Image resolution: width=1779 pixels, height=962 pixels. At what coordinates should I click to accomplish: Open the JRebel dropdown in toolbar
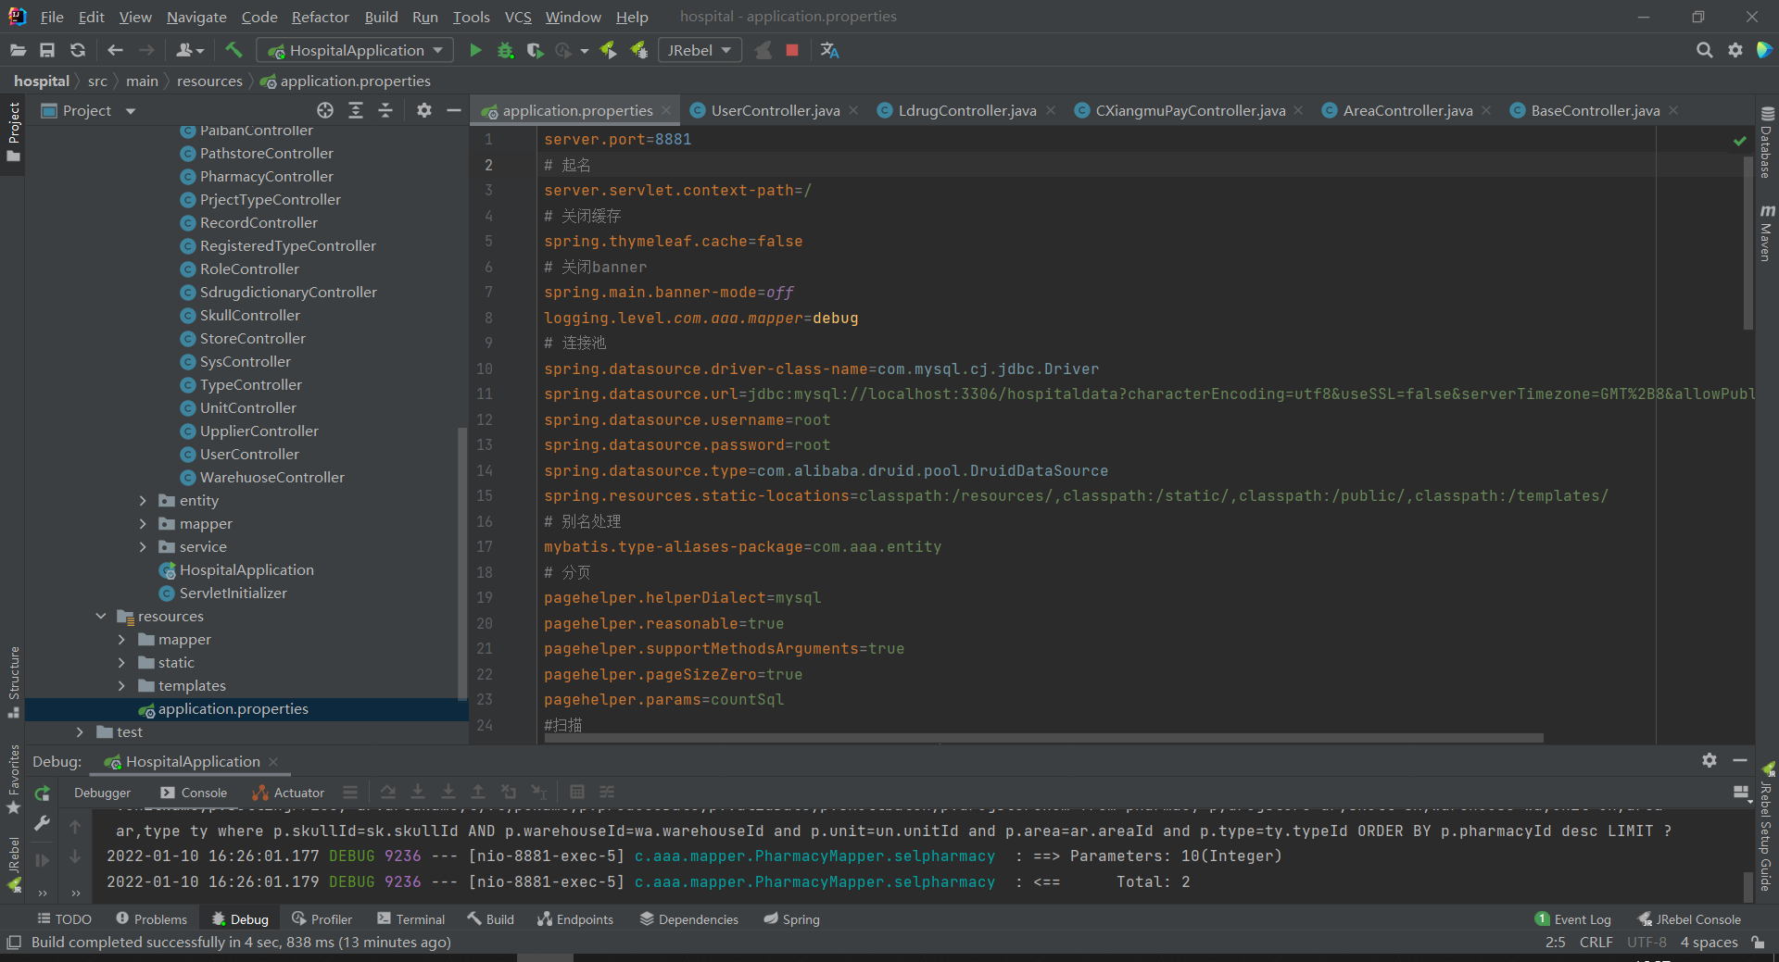pos(700,50)
